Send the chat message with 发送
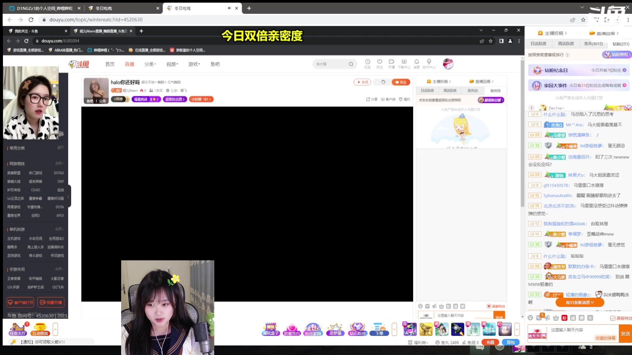 (625, 334)
